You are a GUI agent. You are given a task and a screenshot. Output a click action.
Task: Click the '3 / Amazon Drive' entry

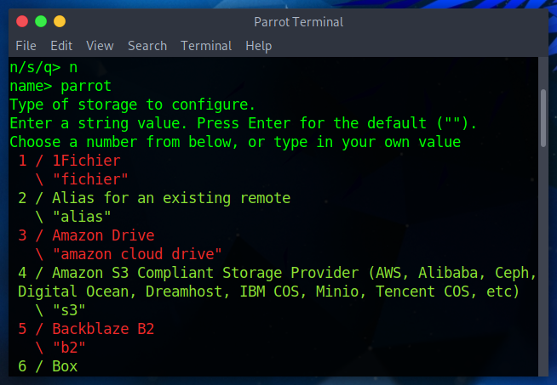(x=86, y=235)
